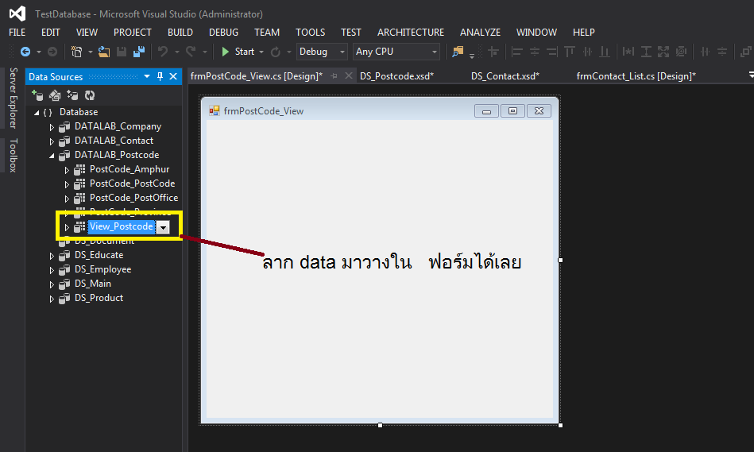Click the Redo arrow icon

coord(191,52)
